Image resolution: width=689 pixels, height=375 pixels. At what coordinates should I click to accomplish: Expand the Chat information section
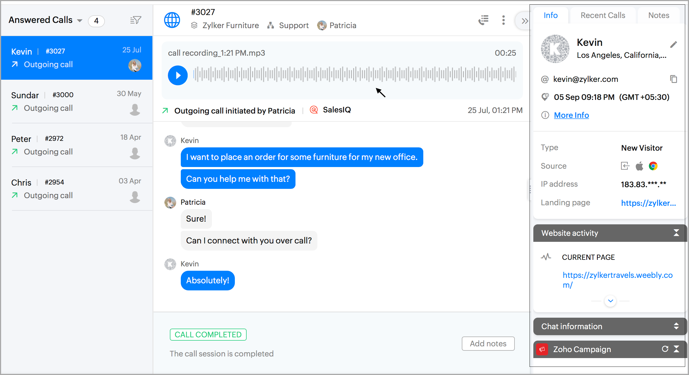pyautogui.click(x=676, y=326)
